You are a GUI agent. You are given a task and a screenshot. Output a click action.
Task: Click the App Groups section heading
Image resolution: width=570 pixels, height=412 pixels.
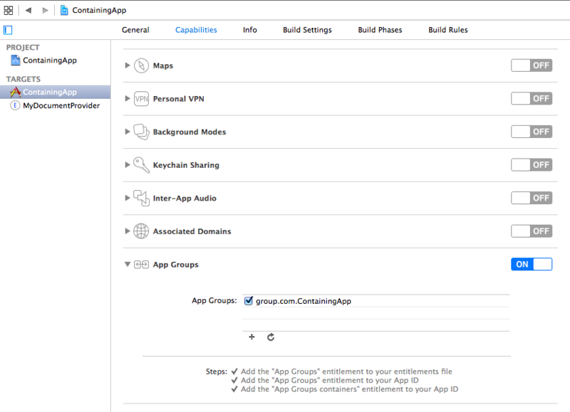(175, 265)
